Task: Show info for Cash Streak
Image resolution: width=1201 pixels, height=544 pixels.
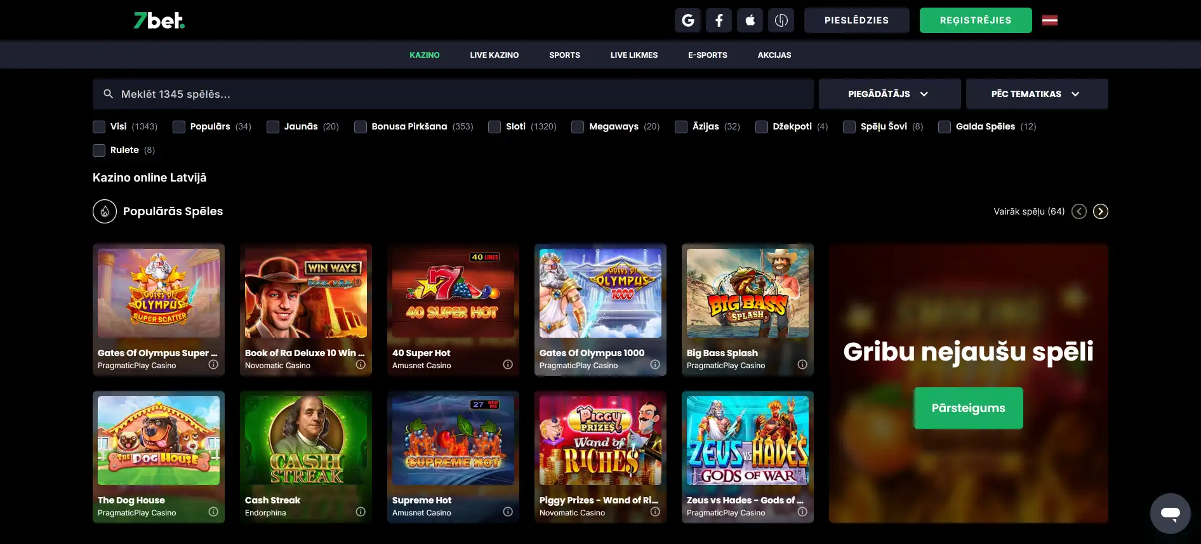Action: click(361, 512)
